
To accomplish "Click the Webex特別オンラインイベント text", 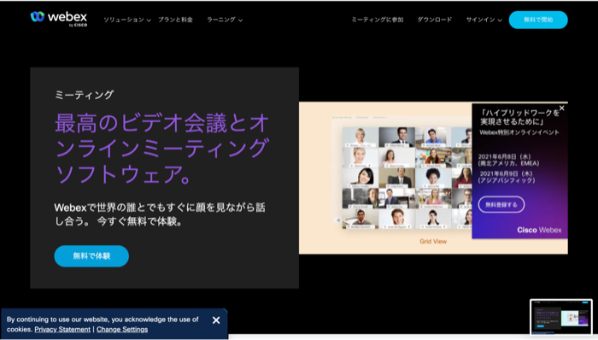I will pyautogui.click(x=519, y=132).
